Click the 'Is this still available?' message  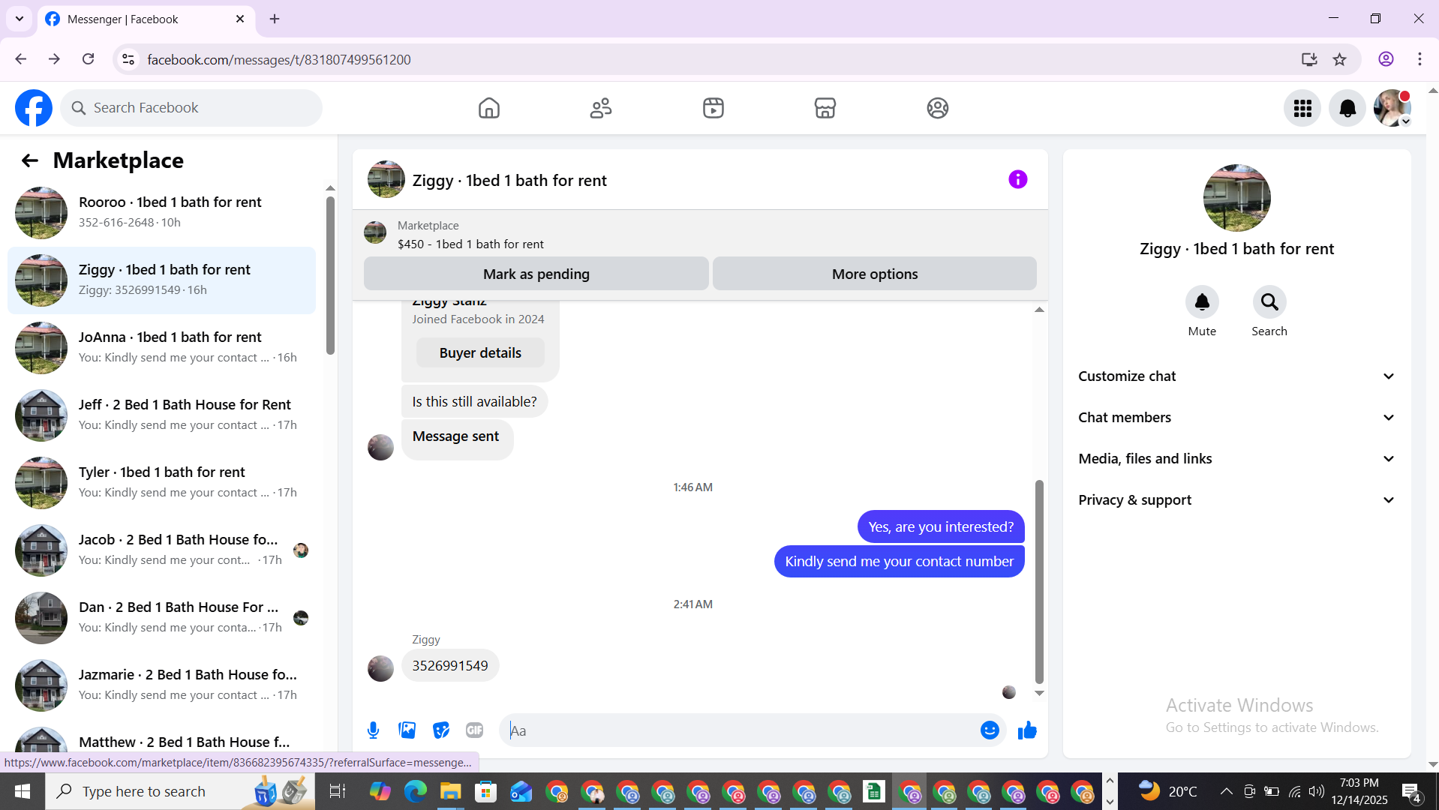point(474,402)
